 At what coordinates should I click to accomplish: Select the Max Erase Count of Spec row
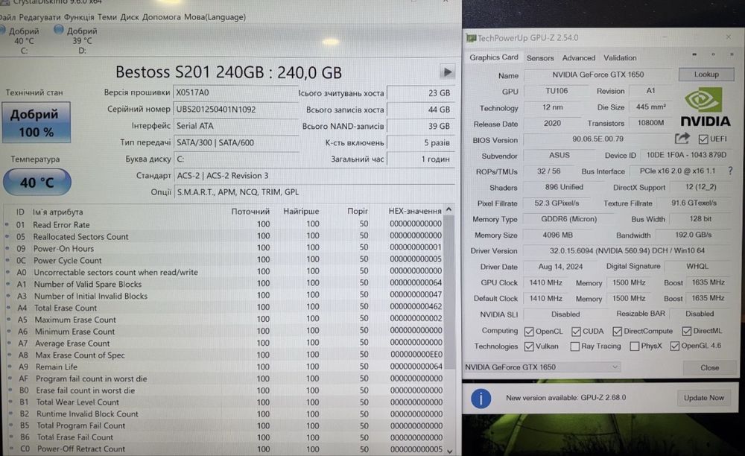tap(223, 355)
